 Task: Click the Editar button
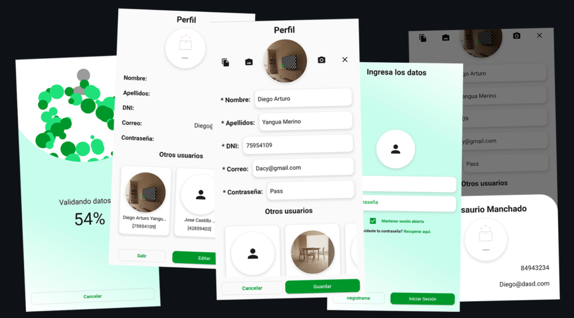195,258
